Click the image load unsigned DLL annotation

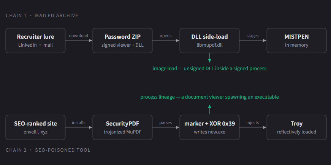point(209,69)
